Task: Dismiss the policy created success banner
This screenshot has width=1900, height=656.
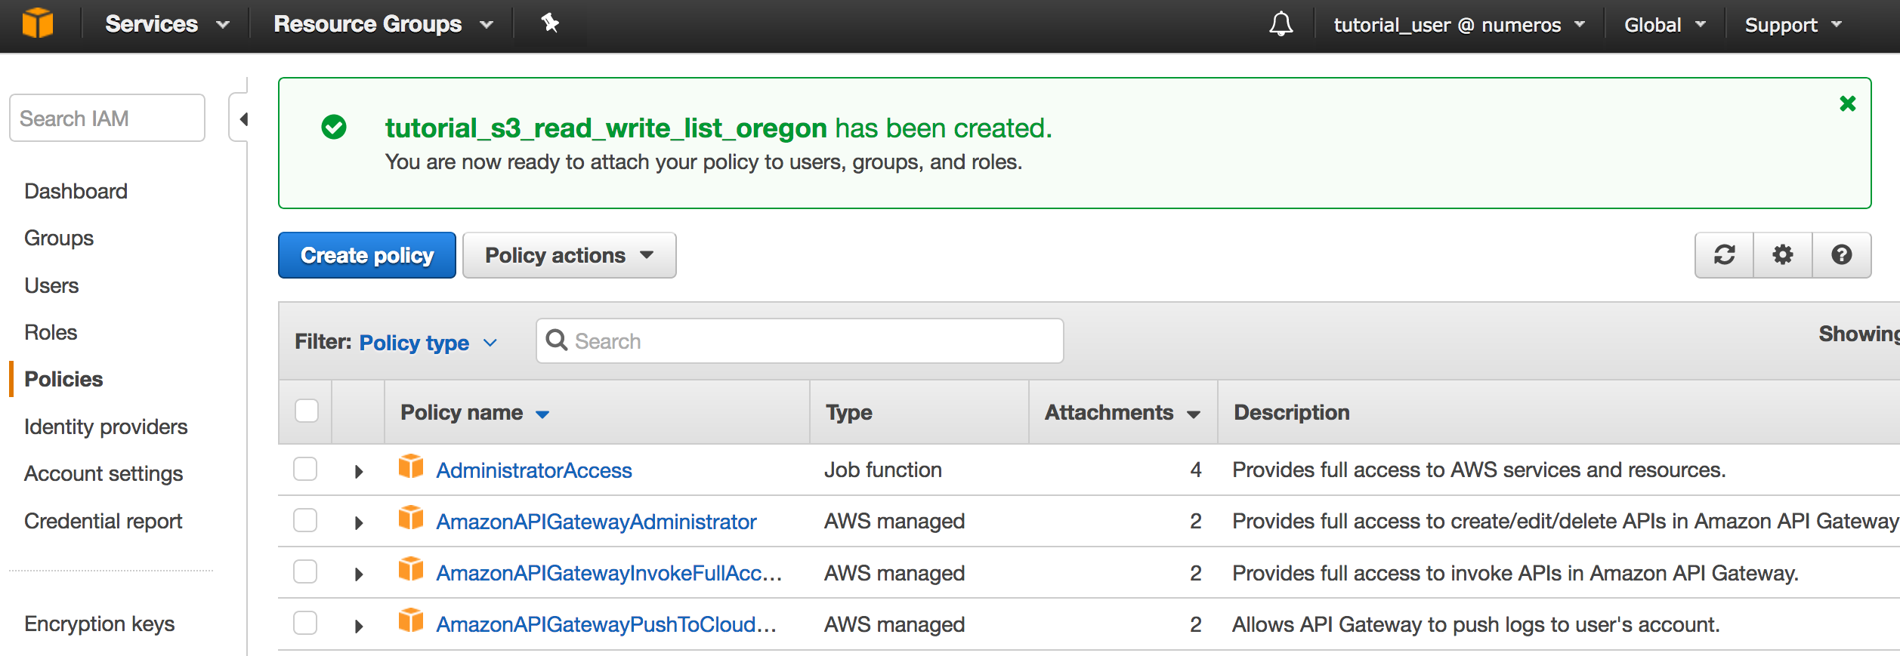Action: tap(1848, 103)
